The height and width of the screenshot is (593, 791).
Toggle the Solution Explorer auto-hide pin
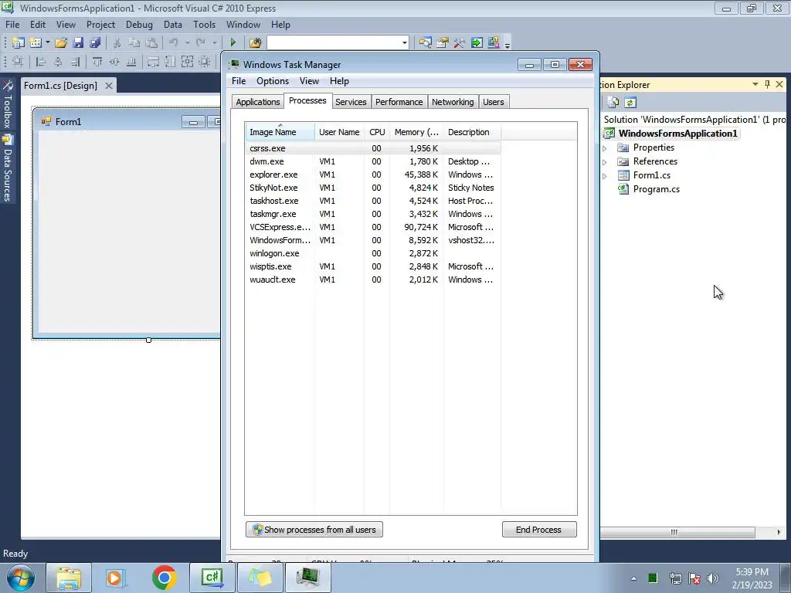767,84
